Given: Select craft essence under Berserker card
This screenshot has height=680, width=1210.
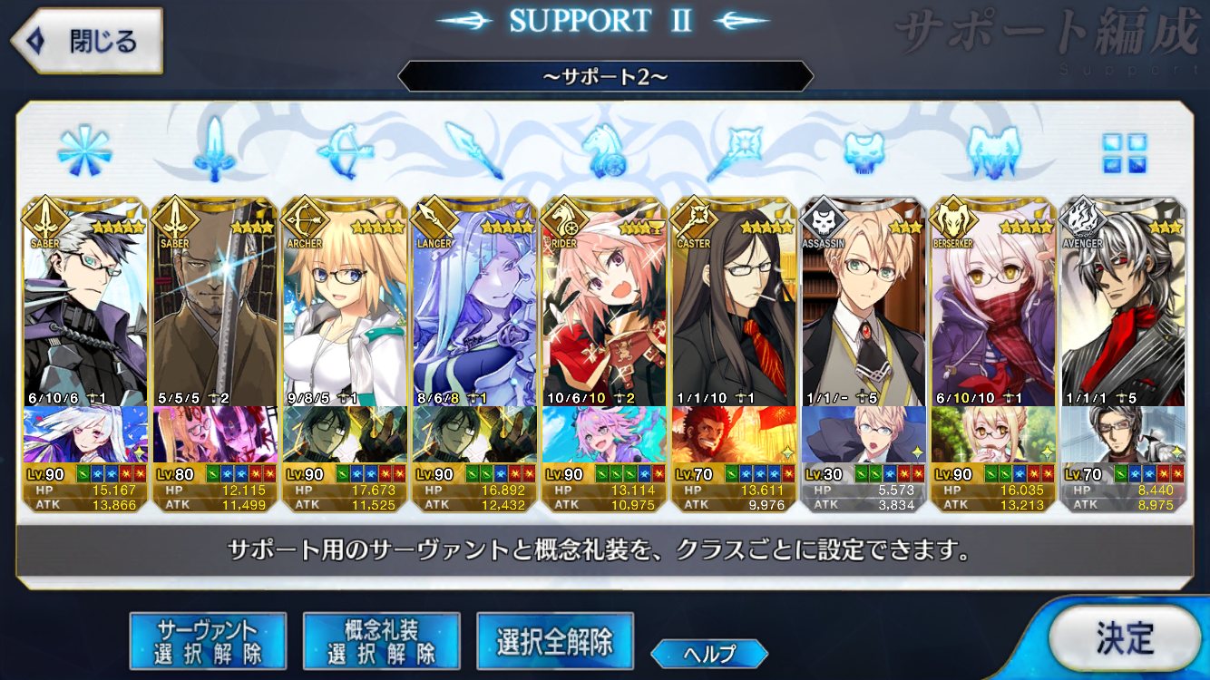Looking at the screenshot, I should click(x=993, y=434).
